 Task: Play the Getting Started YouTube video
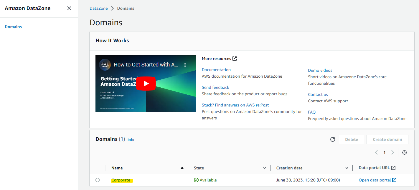(146, 84)
